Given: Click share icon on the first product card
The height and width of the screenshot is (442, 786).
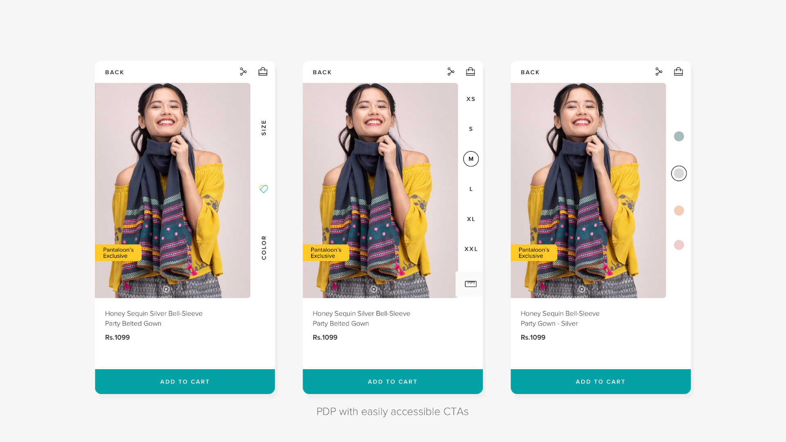Looking at the screenshot, I should (243, 72).
